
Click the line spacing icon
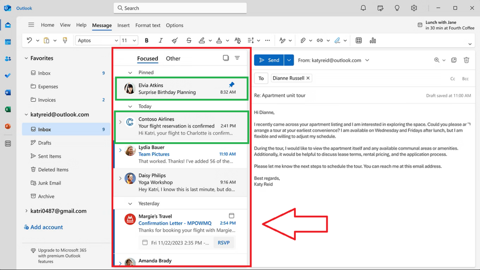(x=251, y=40)
